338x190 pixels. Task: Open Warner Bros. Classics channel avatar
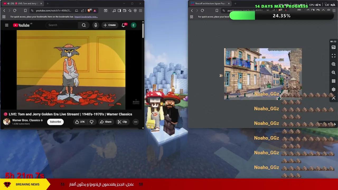click(x=7, y=122)
